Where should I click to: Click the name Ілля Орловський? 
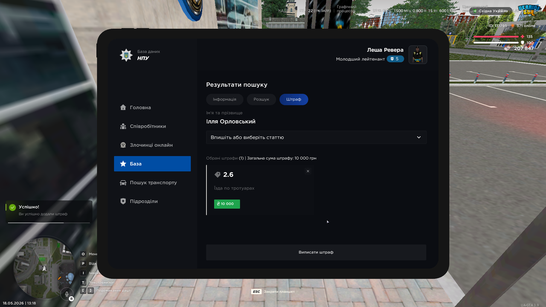pos(231,122)
